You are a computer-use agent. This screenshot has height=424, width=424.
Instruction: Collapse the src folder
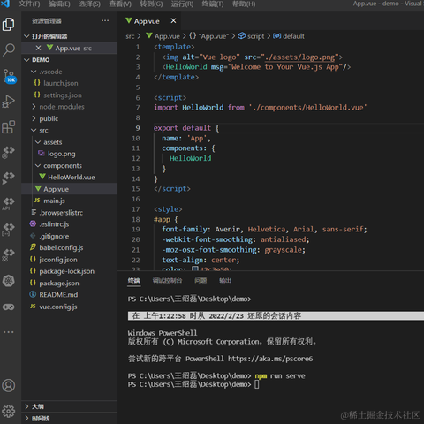point(34,130)
